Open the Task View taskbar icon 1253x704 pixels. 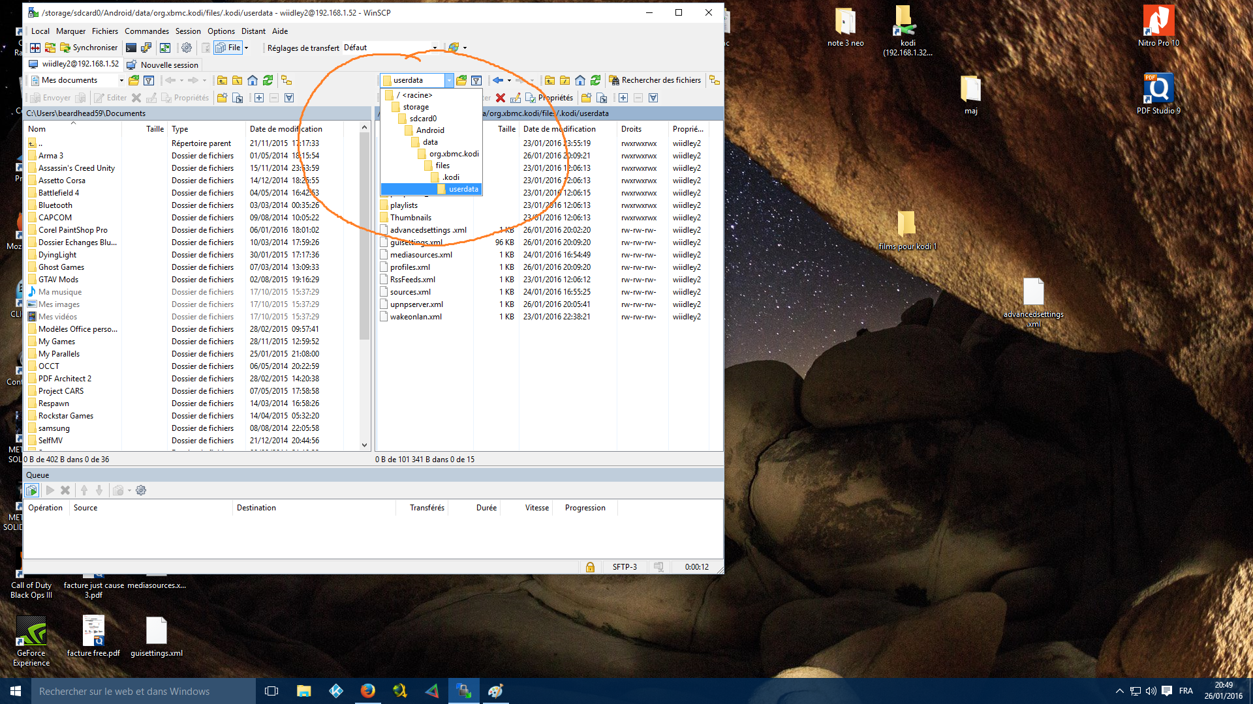coord(271,691)
